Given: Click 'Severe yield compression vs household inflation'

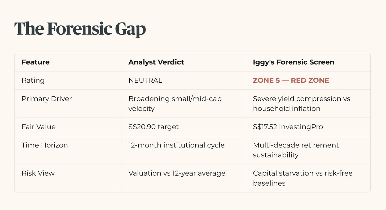Looking at the screenshot, I should tap(301, 104).
